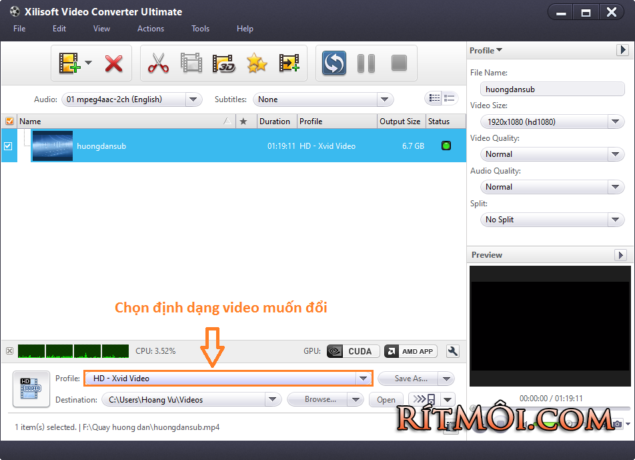Open the Audio Quality dropdown

pos(552,187)
